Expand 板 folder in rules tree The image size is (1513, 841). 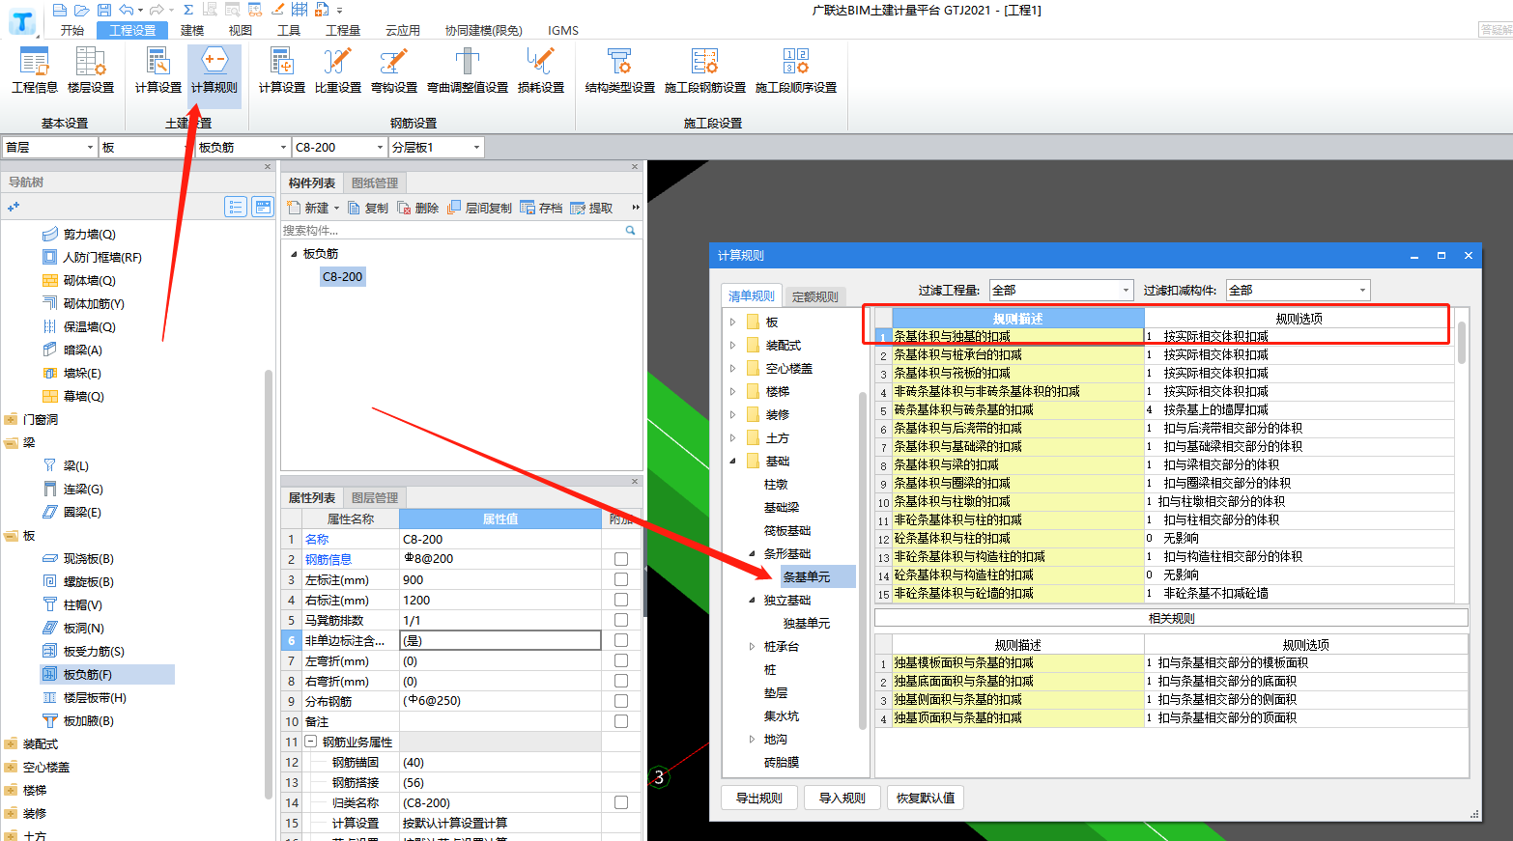point(732,322)
